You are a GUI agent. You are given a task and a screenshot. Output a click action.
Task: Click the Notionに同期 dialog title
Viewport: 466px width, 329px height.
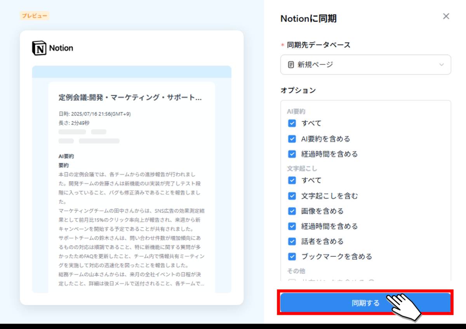pos(308,18)
